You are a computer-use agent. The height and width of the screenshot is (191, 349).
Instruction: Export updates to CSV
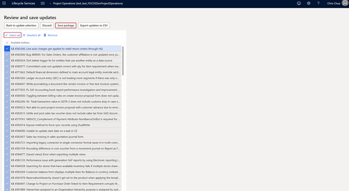click(94, 26)
